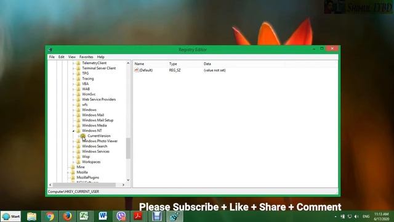Click the horizontal scroll right arrow
This screenshot has width=394, height=222.
coord(123,185)
